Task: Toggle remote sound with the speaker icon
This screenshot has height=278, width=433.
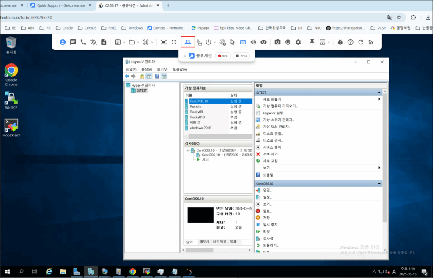Action: pyautogui.click(x=253, y=42)
